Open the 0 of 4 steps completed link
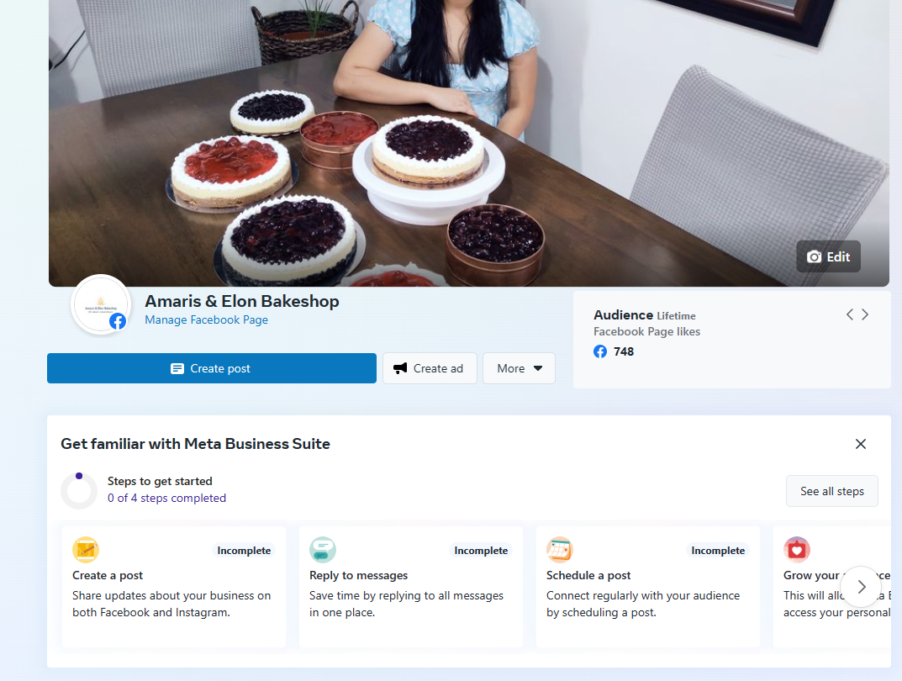The width and height of the screenshot is (902, 681). coord(166,498)
